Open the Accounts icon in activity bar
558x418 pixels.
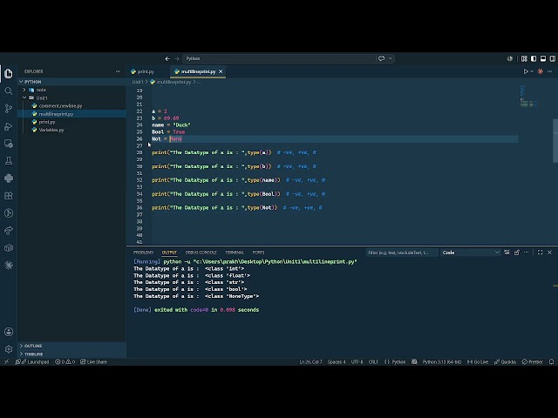click(x=9, y=332)
